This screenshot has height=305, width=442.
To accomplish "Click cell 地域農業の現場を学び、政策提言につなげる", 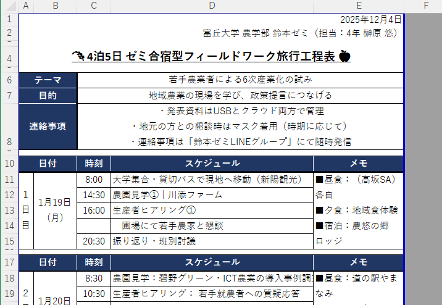I will (240, 95).
